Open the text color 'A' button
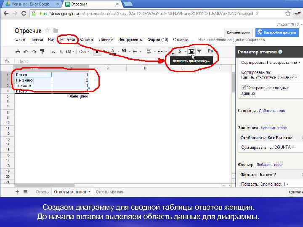The width and height of the screenshot is (303, 227). 113,52
